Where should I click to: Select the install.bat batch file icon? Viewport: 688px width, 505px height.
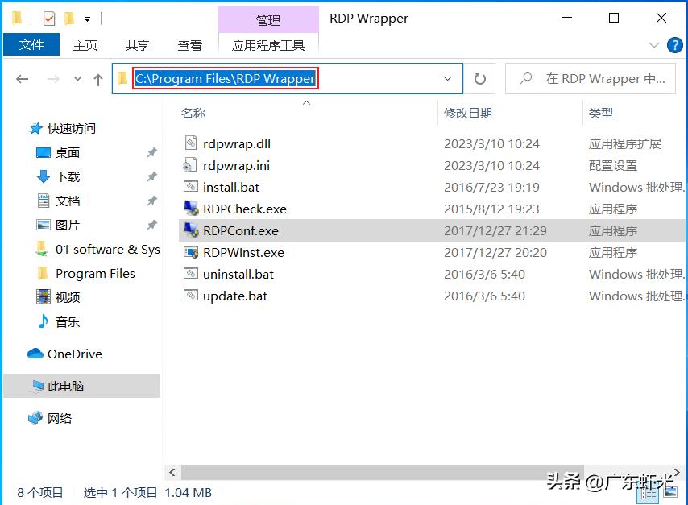point(192,187)
